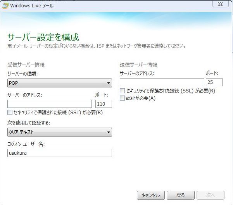Expand the 次を使用して認証する dropdown
Image resolution: width=233 pixels, height=205 pixels.
(59, 132)
